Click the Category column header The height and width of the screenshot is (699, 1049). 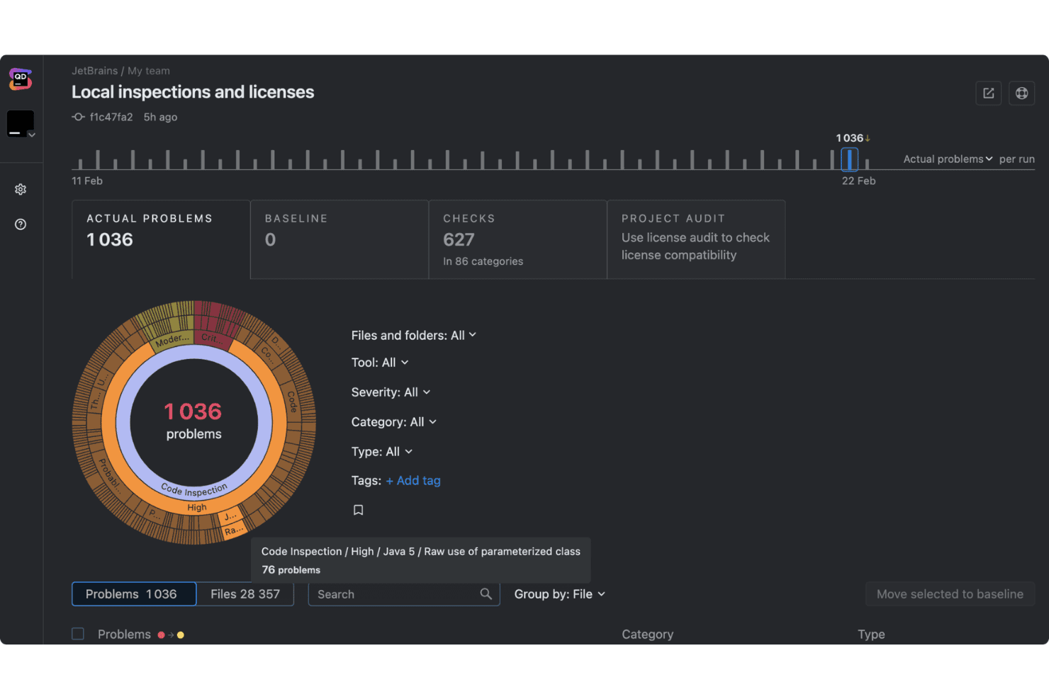click(x=648, y=635)
